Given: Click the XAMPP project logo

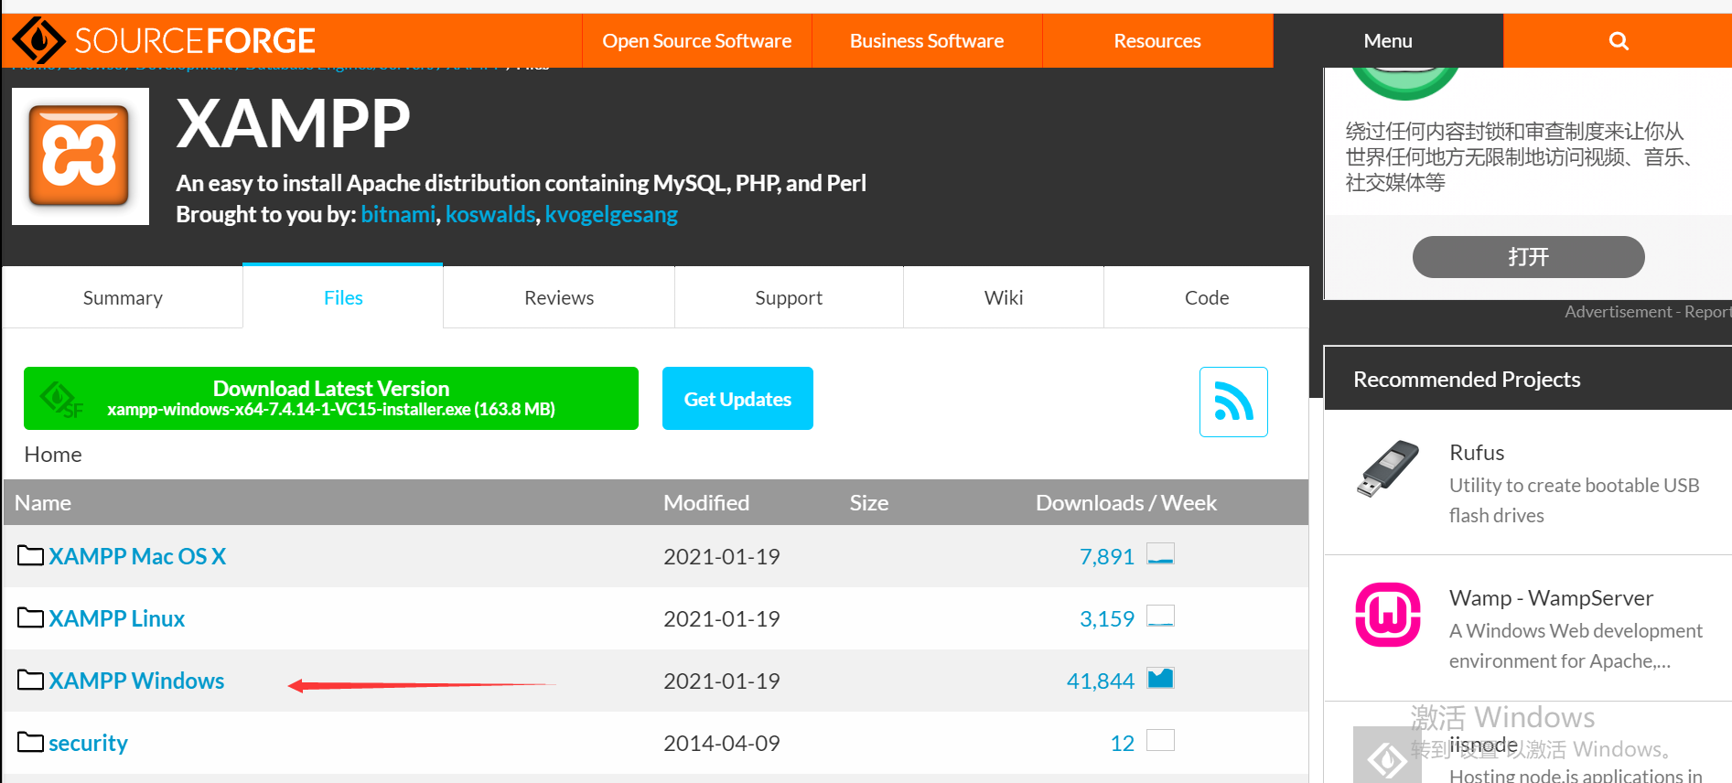Looking at the screenshot, I should pos(81,156).
